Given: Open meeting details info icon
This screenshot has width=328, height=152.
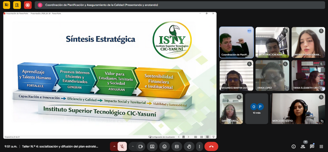Looking at the screenshot, I should tap(294, 147).
